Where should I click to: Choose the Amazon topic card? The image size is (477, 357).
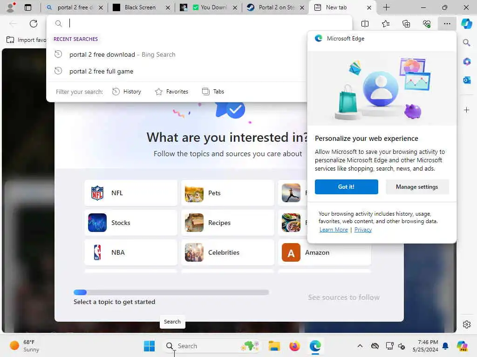325,252
